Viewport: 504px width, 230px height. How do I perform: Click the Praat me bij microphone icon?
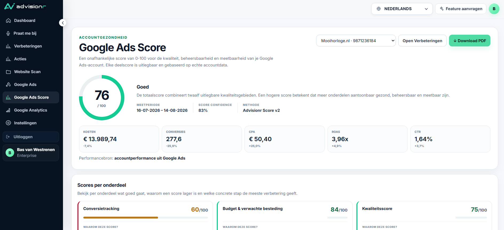click(x=8, y=33)
